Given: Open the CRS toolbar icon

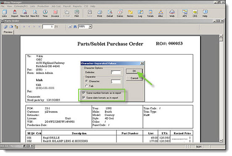Looking at the screenshot, I should click(195, 13).
